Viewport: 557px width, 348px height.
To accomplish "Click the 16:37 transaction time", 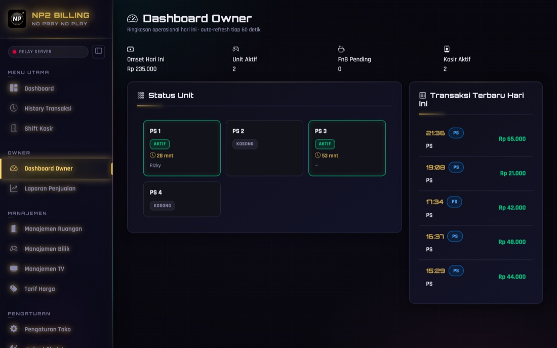I will coord(435,236).
